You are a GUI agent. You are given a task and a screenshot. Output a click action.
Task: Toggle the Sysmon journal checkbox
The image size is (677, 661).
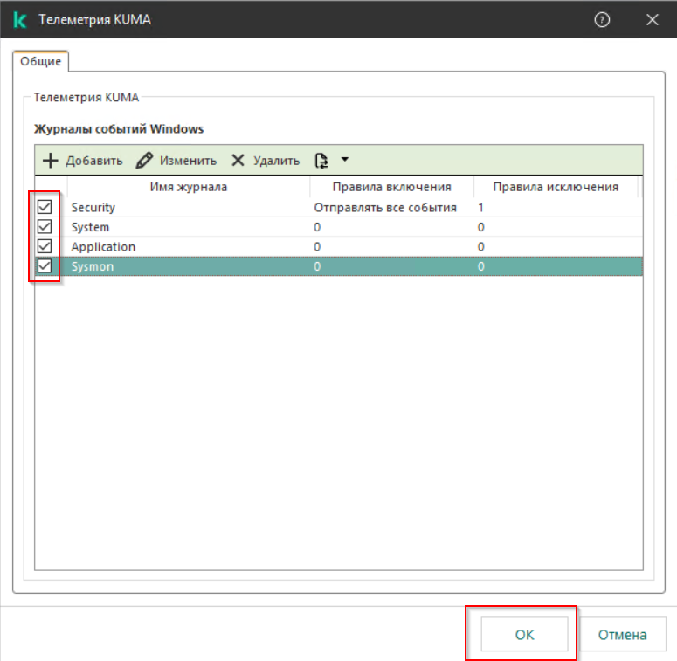(45, 266)
